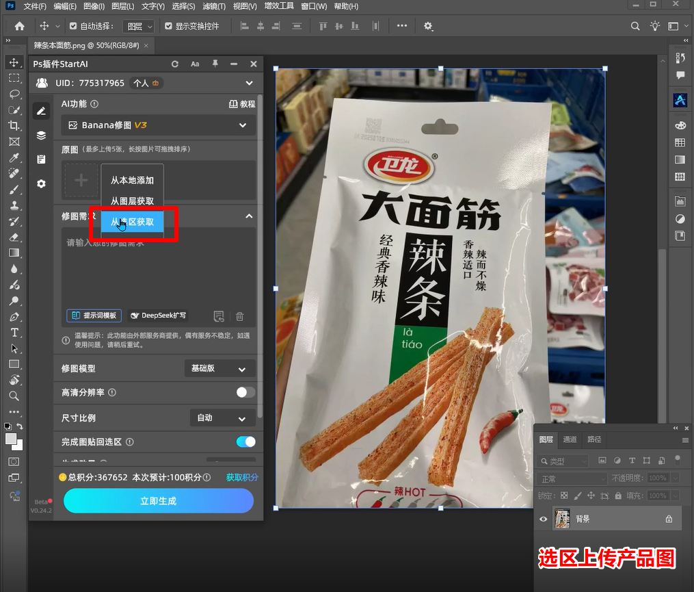Open the 滤镜(T) menu
Viewport: 694px width, 592px height.
pyautogui.click(x=214, y=6)
